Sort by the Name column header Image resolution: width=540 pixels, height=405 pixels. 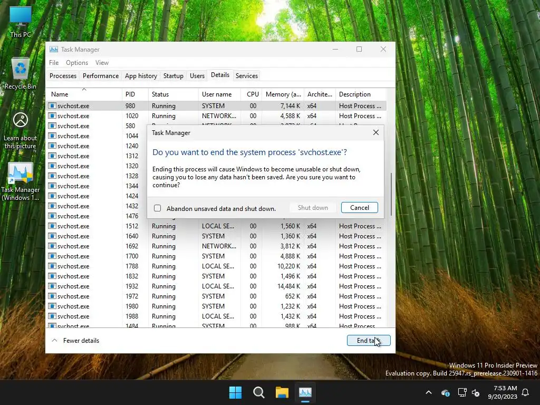(x=84, y=94)
